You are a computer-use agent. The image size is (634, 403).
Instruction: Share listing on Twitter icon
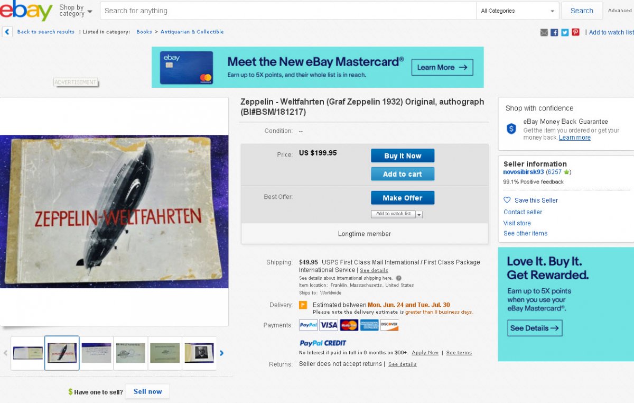(565, 32)
